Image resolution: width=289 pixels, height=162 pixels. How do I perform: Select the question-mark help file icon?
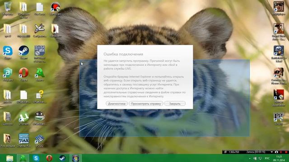39,97
